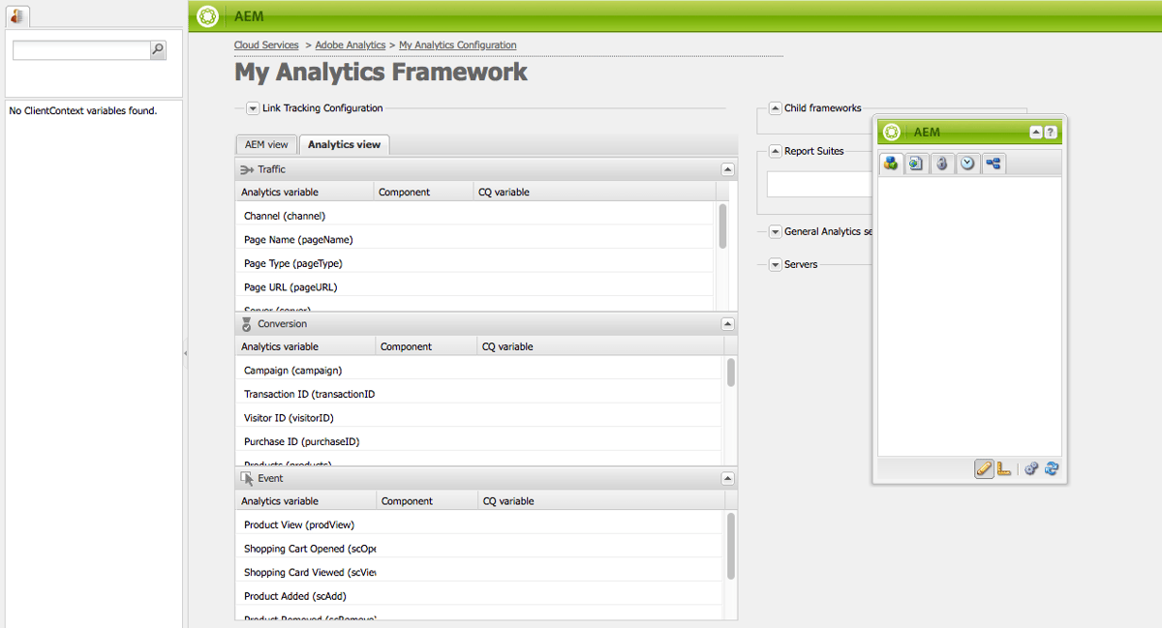Viewport: 1162px width, 628px height.
Task: Refresh the ClientContext using the blue refresh icon
Action: (x=1052, y=468)
